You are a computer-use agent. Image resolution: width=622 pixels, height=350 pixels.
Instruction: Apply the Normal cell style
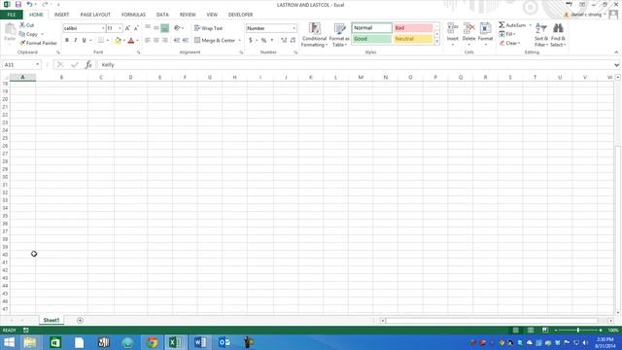click(371, 28)
